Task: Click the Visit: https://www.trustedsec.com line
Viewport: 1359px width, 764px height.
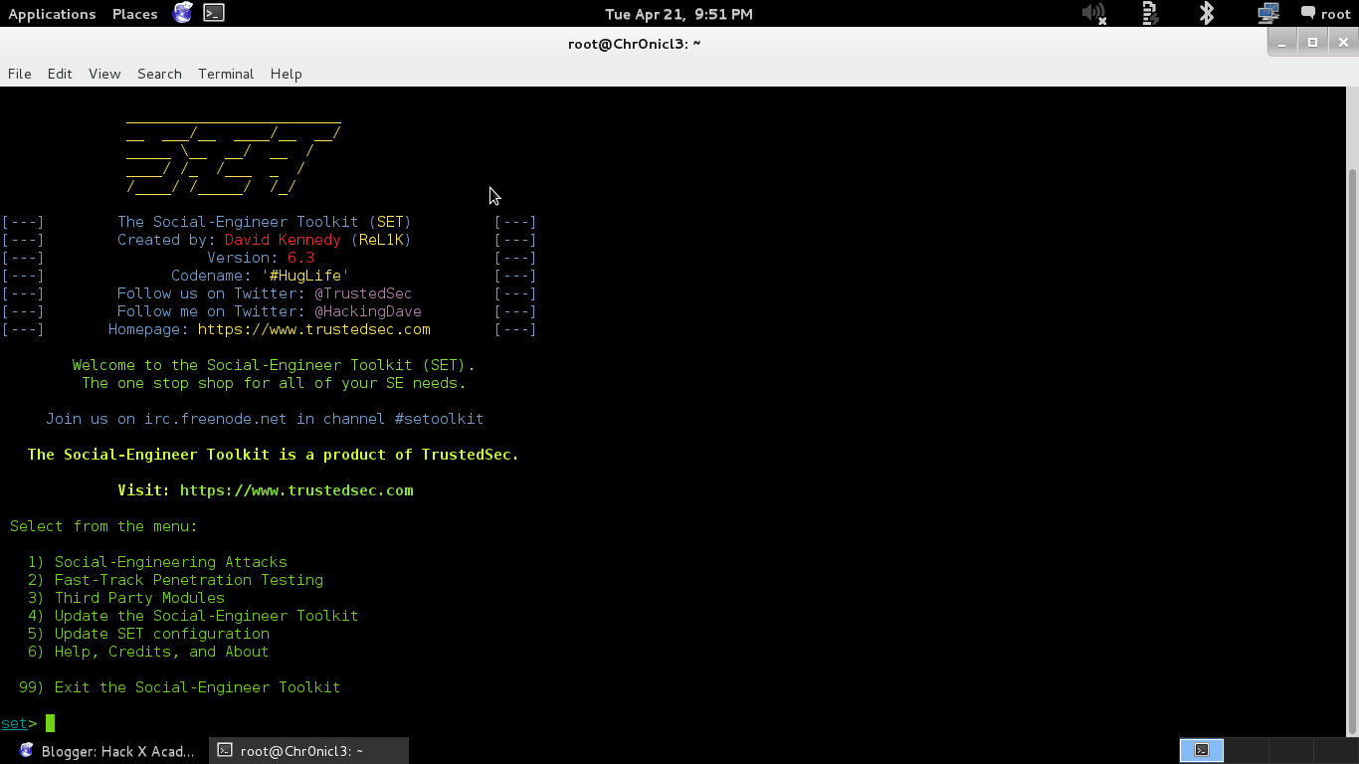Action: point(266,490)
